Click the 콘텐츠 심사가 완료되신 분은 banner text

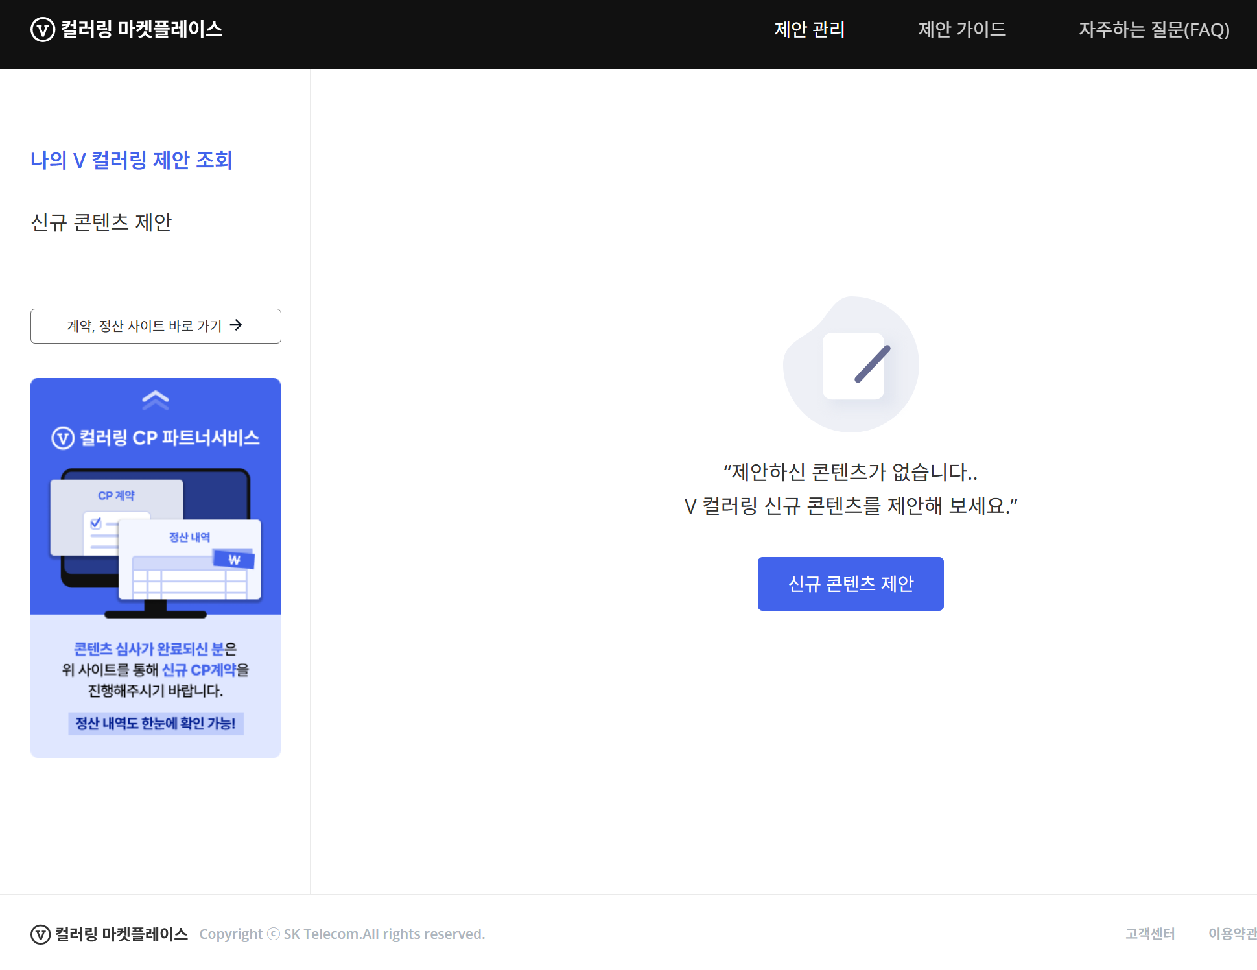156,648
